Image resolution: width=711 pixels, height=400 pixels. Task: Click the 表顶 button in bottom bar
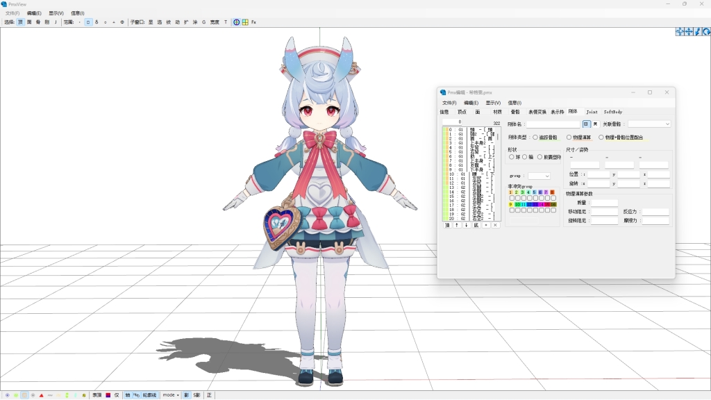97,395
